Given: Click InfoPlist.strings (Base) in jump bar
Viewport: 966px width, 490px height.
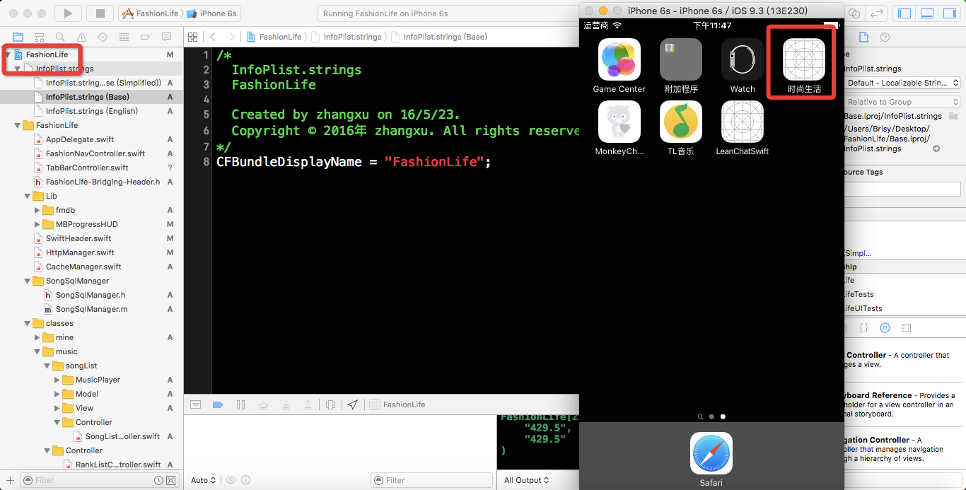Looking at the screenshot, I should click(439, 37).
